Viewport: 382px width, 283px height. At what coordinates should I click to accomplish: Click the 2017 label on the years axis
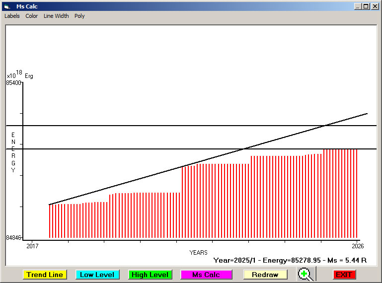coord(32,246)
